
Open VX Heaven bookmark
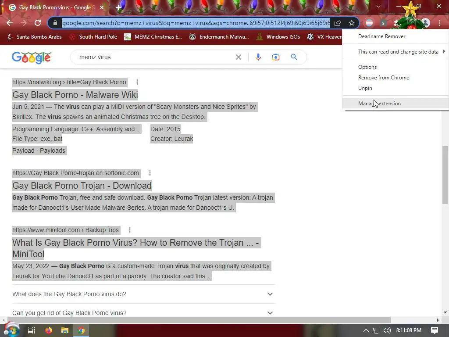324,37
